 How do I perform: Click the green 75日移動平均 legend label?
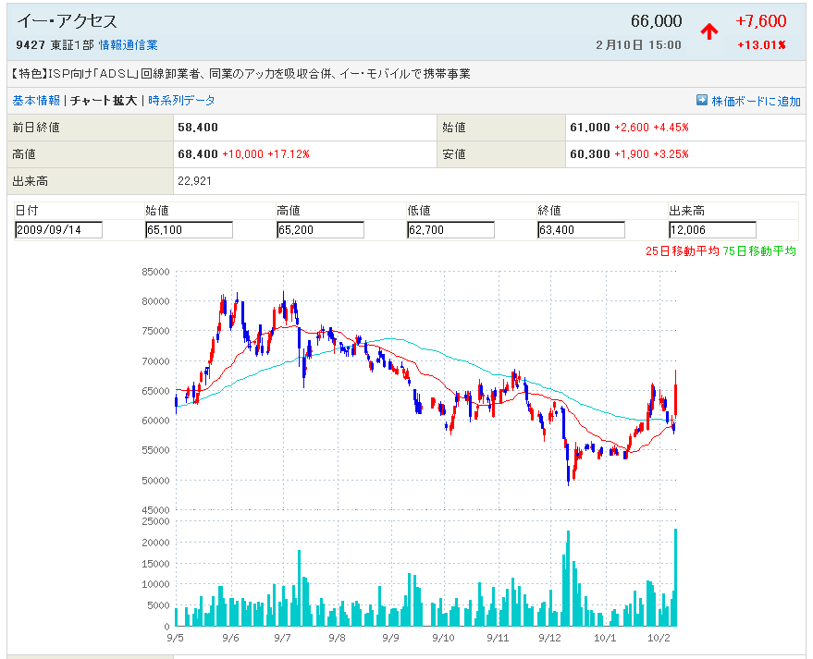(x=759, y=251)
